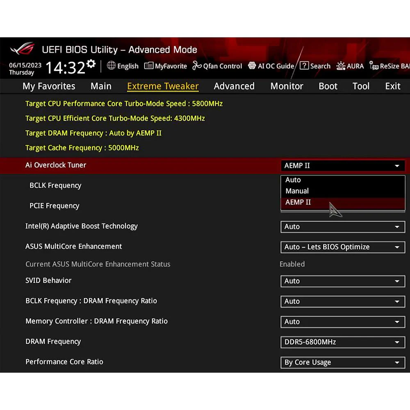
Task: Open the AI OC Guide icon
Action: [252, 65]
